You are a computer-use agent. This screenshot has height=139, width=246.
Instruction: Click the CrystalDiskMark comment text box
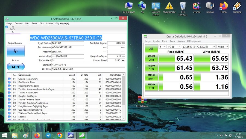[x=187, y=94]
